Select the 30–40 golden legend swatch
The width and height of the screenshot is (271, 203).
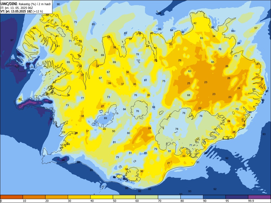click(79, 197)
